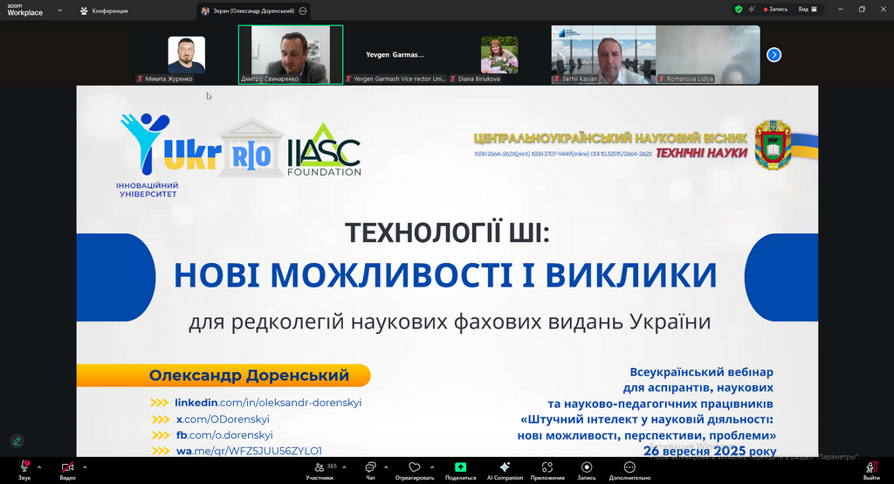Image resolution: width=894 pixels, height=484 pixels.
Task: Unmute microphone with Звук button
Action: pyautogui.click(x=24, y=468)
